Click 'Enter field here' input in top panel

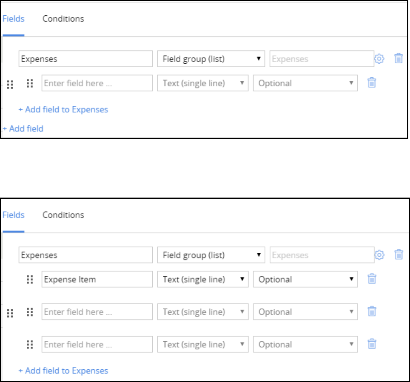tap(97, 83)
